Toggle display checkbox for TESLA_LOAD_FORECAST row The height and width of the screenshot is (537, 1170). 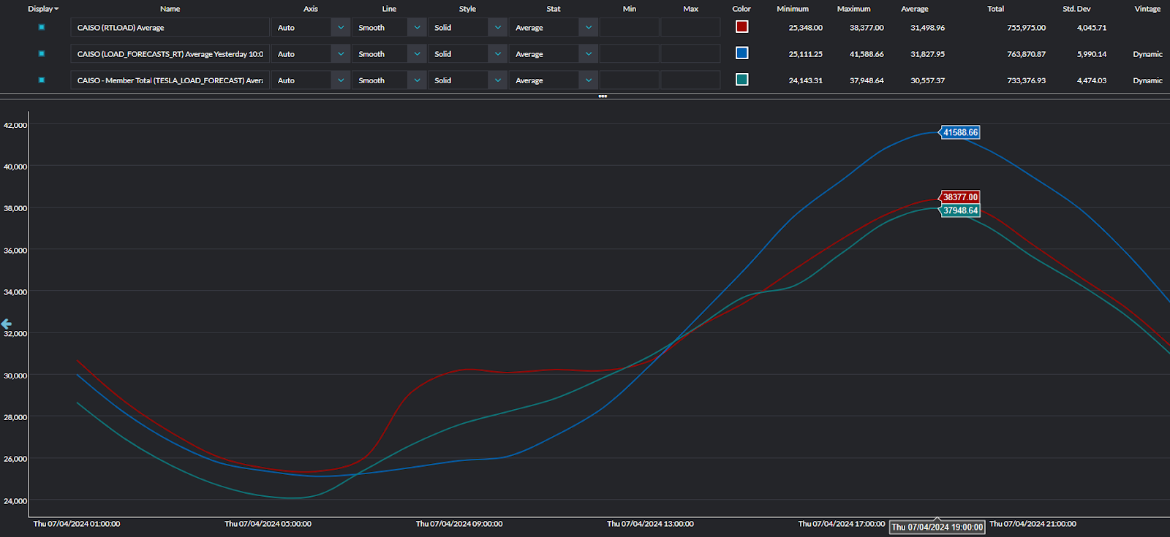click(x=42, y=80)
